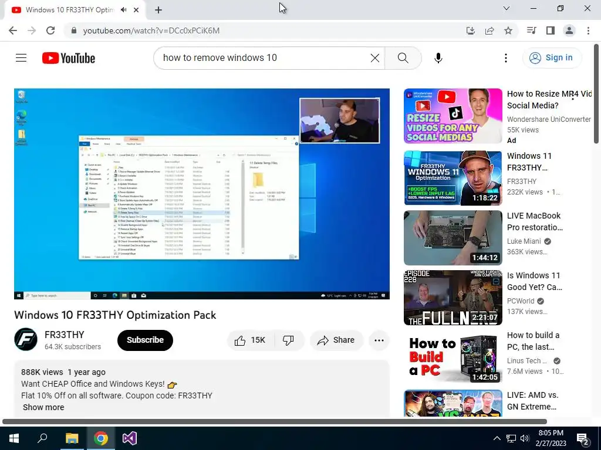Subscribe to the FR33THY channel
The width and height of the screenshot is (601, 450).
146,340
